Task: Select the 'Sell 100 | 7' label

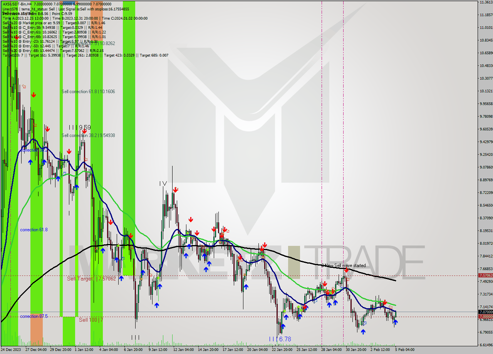Action: click(91, 320)
